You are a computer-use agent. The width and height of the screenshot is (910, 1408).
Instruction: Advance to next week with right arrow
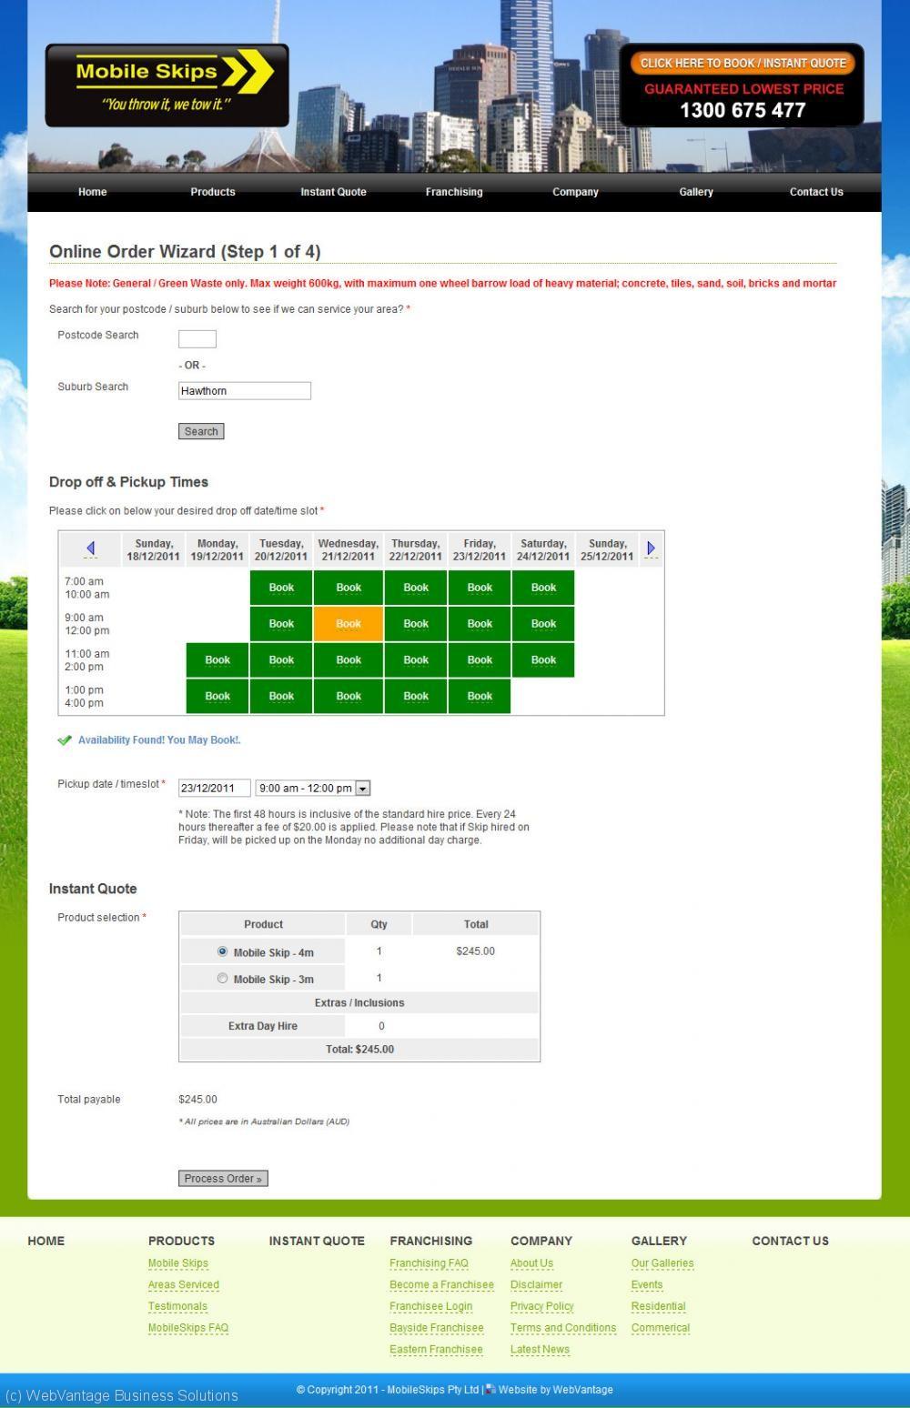click(651, 548)
